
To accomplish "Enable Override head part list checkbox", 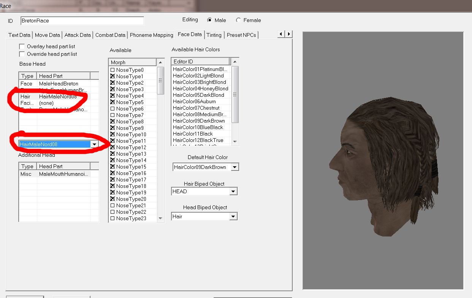I will 22,54.
